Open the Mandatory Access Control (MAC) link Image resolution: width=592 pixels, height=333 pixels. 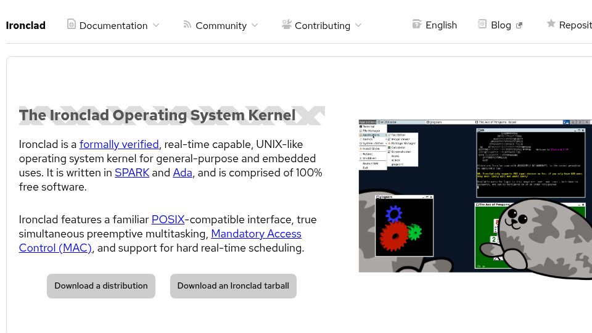(160, 241)
